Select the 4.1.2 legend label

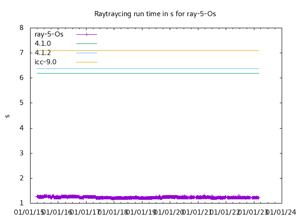click(43, 53)
